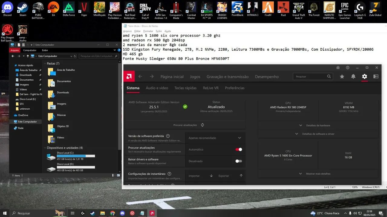Click info icon next to Configurações de instantâneo
387x217 pixels.
point(169,174)
